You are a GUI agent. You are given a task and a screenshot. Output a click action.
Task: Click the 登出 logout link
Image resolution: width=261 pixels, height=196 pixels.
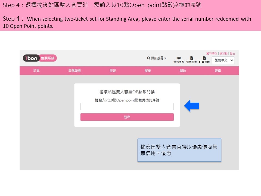232,54
